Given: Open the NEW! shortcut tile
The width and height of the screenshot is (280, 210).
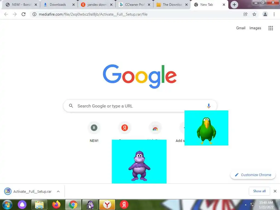Looking at the screenshot, I should pos(94,132).
